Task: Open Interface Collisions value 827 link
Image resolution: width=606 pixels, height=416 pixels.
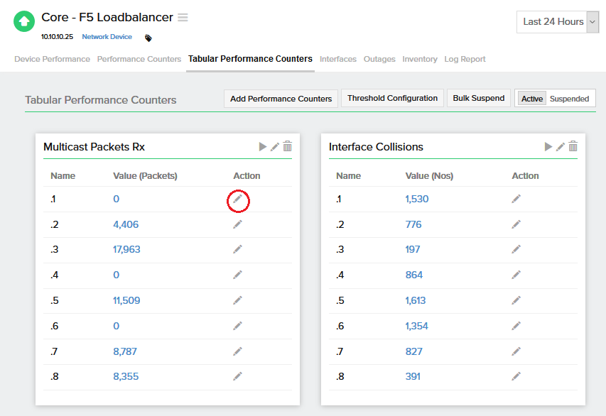Action: (x=413, y=351)
